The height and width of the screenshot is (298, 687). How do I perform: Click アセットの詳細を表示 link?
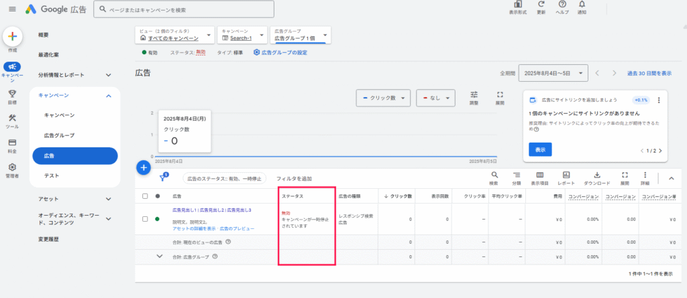click(x=195, y=228)
